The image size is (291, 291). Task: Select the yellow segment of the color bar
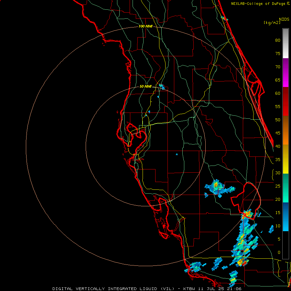click(x=286, y=159)
